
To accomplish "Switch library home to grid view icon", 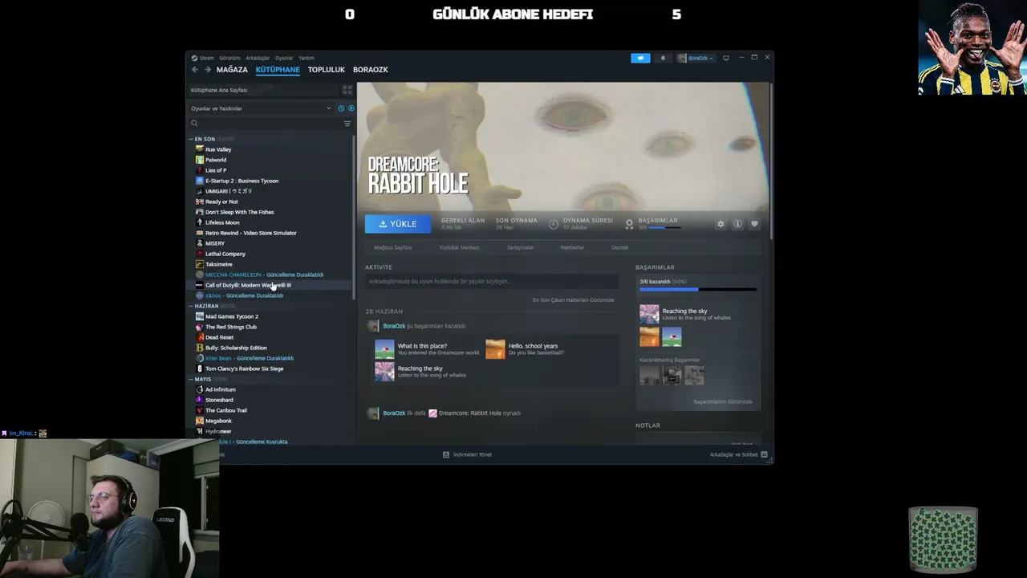I will (x=347, y=90).
